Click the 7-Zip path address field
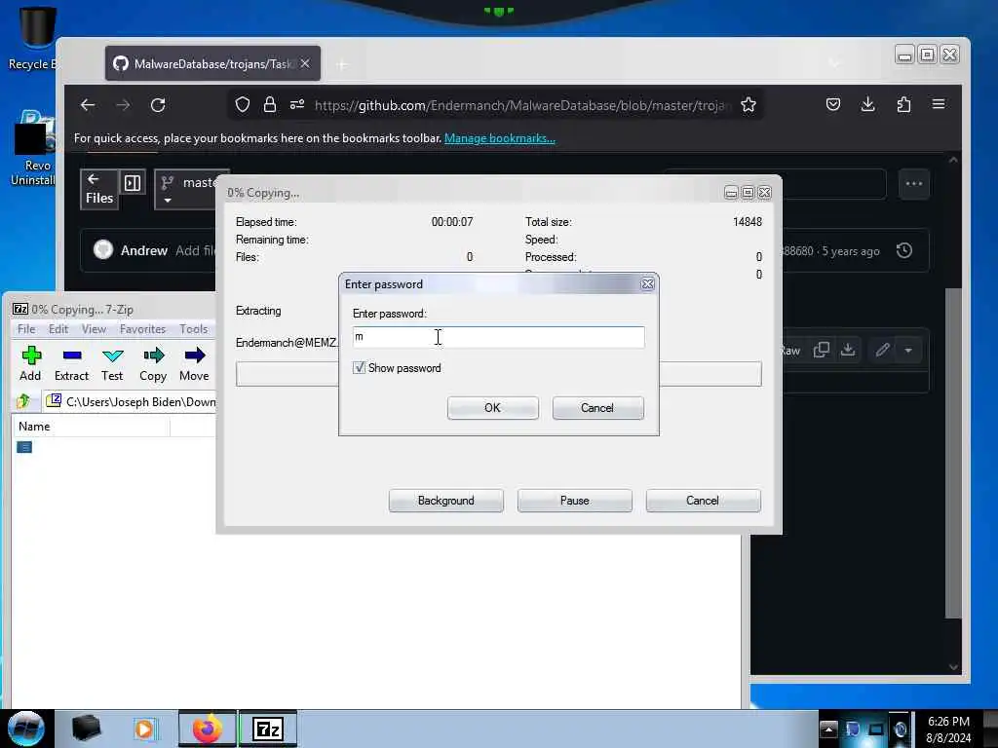This screenshot has width=998, height=748. [131, 401]
